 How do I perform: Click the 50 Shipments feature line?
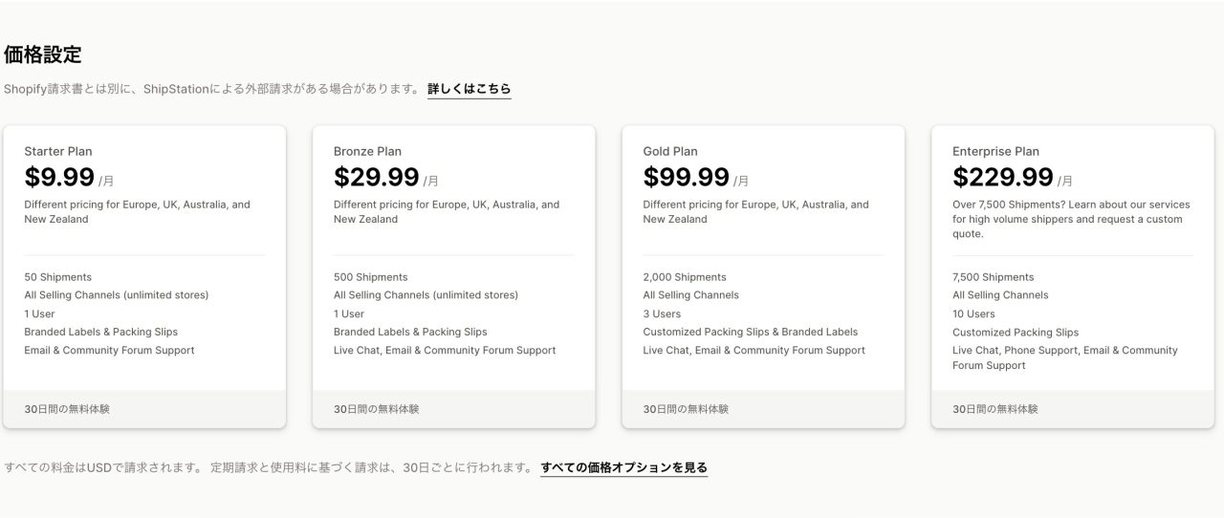tap(58, 277)
